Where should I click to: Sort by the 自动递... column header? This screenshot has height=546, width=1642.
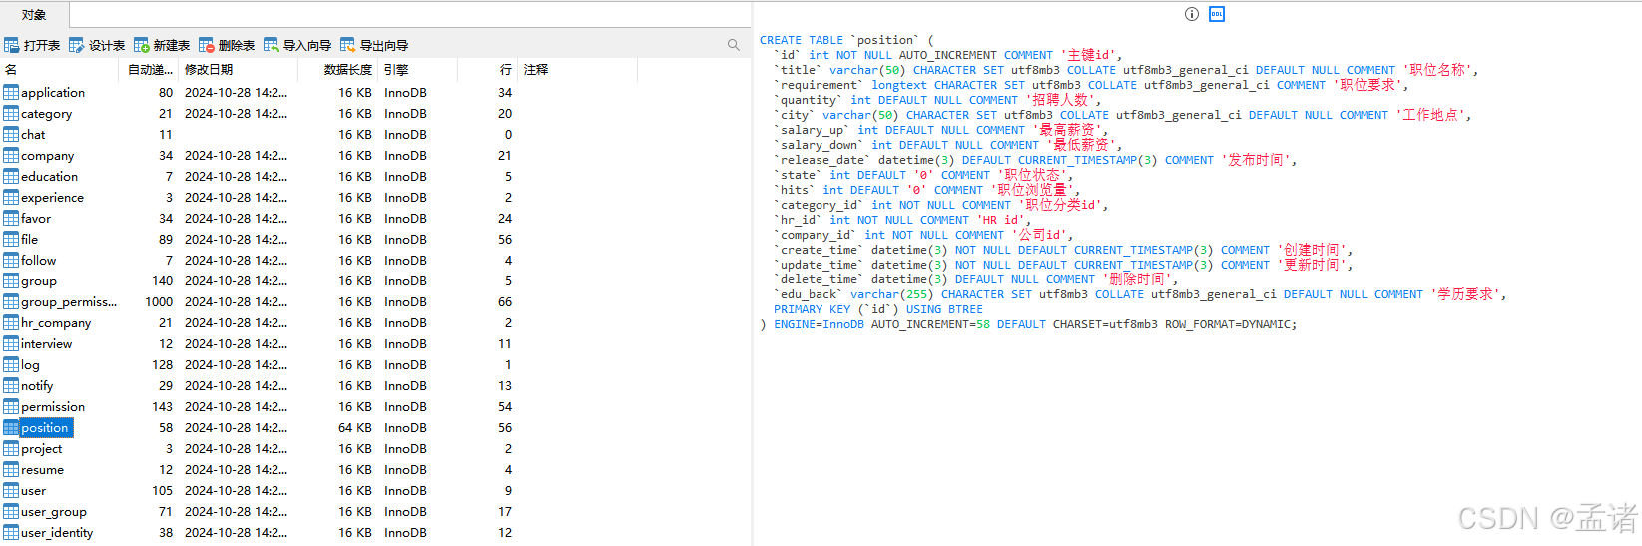[150, 69]
